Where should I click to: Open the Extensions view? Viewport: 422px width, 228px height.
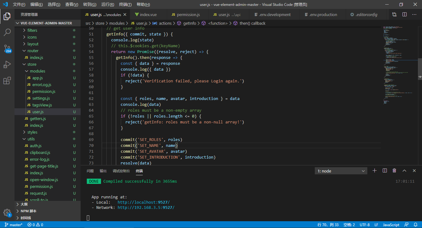coord(7,81)
